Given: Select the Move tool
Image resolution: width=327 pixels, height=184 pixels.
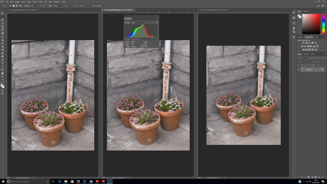Looking at the screenshot, I should coord(2,14).
